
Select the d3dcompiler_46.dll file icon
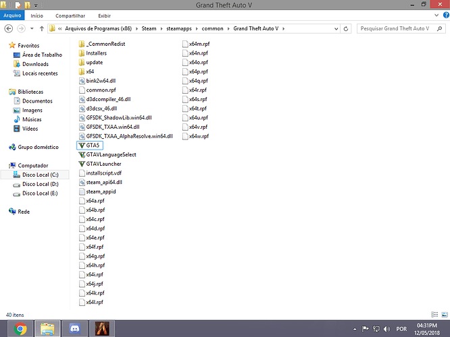point(82,99)
